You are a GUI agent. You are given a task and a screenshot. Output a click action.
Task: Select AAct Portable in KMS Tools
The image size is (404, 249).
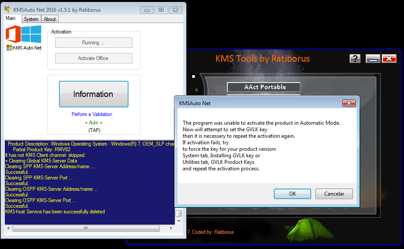tap(263, 87)
